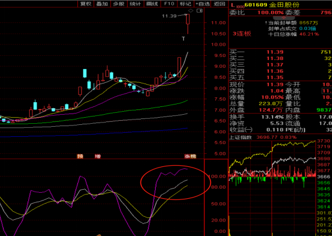This screenshot has height=236, width=332.
Task: Collapse the order info panel chevron
Action: coord(283,18)
